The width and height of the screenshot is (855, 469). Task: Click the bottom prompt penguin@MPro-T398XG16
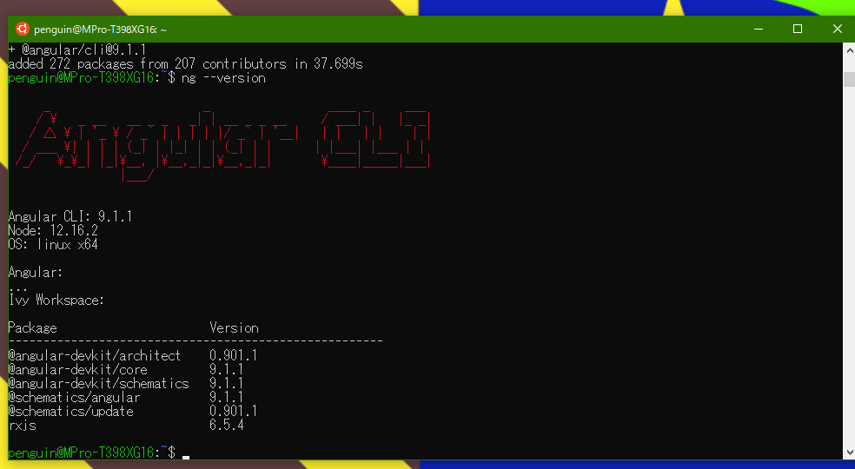(x=82, y=452)
